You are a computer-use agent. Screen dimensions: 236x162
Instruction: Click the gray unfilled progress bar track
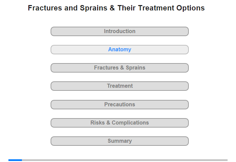point(125,160)
